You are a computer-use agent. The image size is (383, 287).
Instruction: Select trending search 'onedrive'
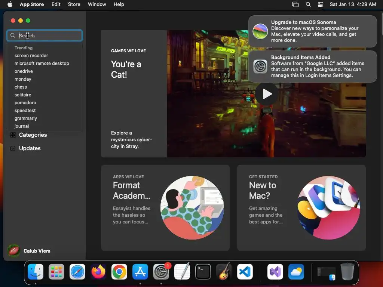24,71
